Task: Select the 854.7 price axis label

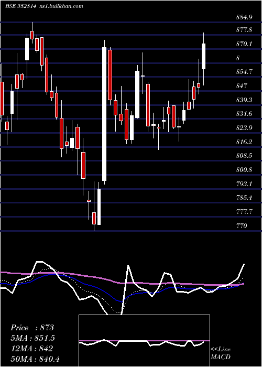Action: click(x=244, y=72)
